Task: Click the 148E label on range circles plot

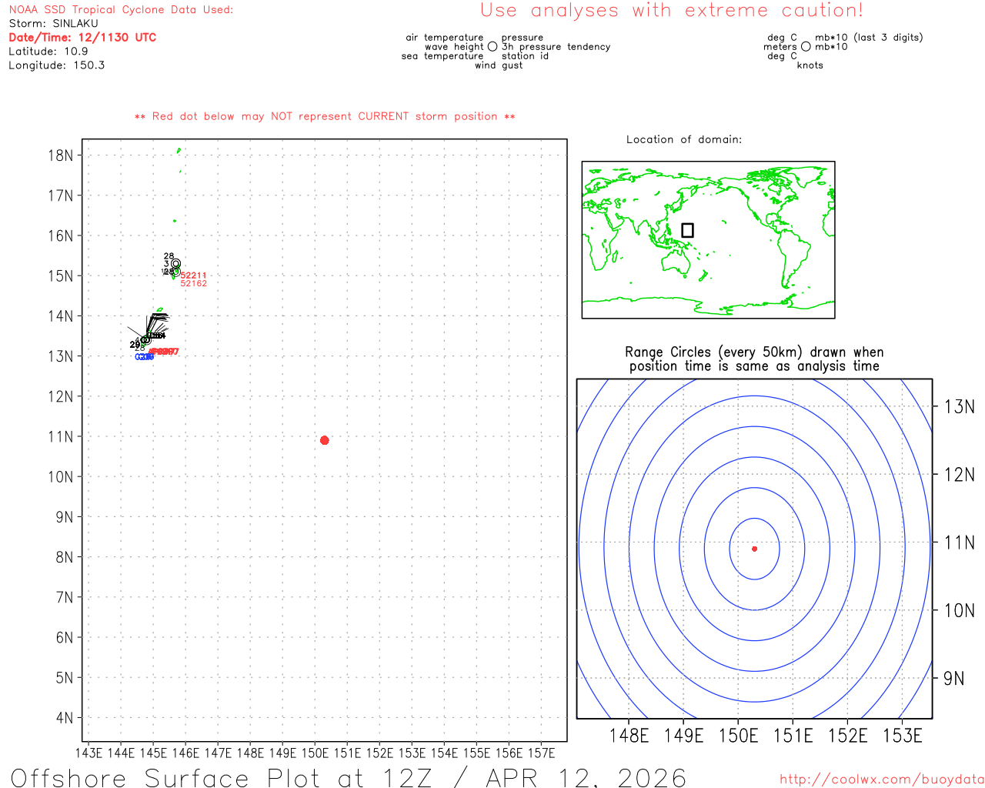Action: (629, 736)
